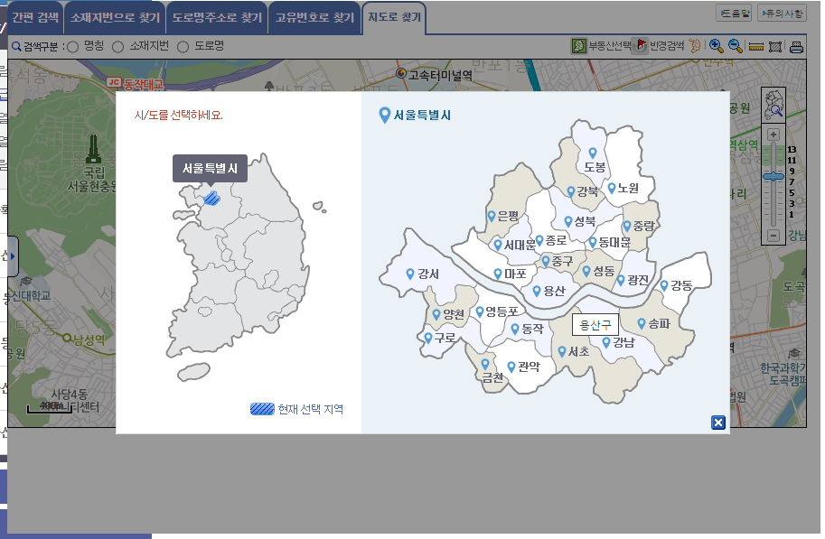Select 동대문 district pin
The image size is (825, 539).
click(x=593, y=242)
